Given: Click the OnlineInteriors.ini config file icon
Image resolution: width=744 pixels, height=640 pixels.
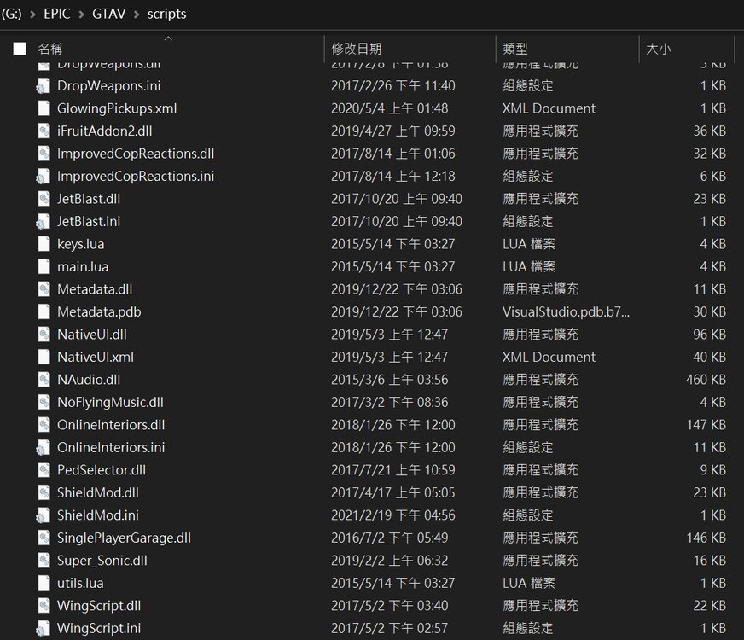Looking at the screenshot, I should (x=44, y=447).
